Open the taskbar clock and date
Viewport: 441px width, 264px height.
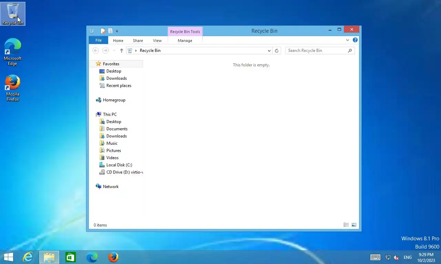click(426, 257)
